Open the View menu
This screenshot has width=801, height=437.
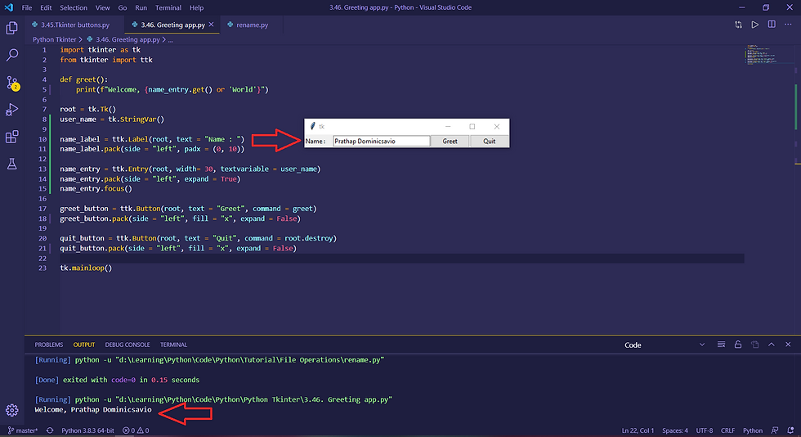103,7
